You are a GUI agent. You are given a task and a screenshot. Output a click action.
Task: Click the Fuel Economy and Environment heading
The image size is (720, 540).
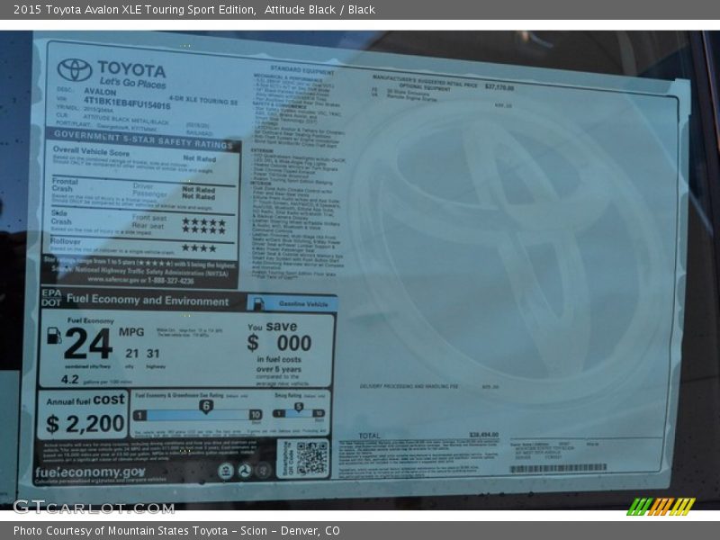pos(148,300)
